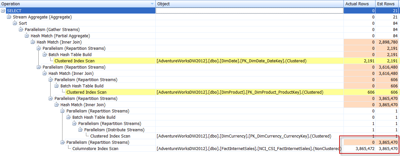400x156 pixels.
Task: Collapse the SELECT root node
Action: [x=3, y=11]
